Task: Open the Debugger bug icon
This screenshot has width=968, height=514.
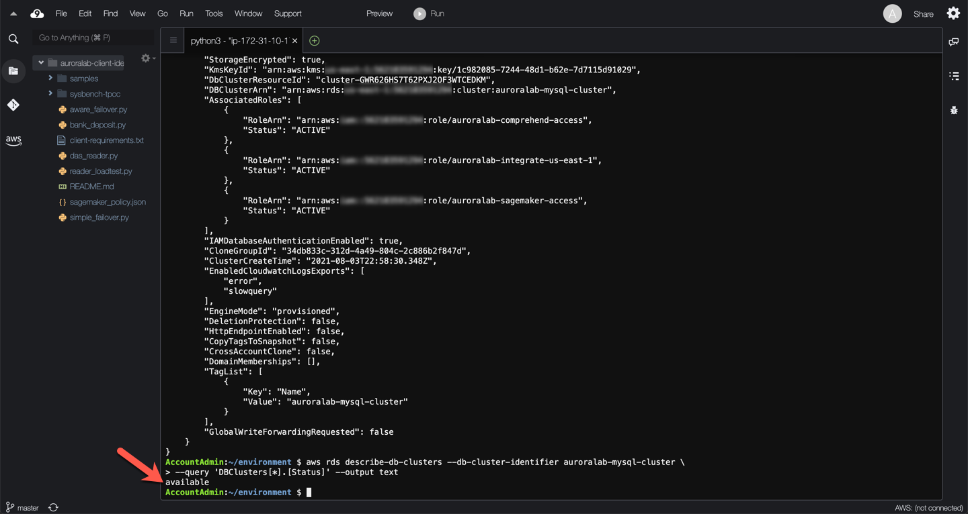Action: pos(953,110)
